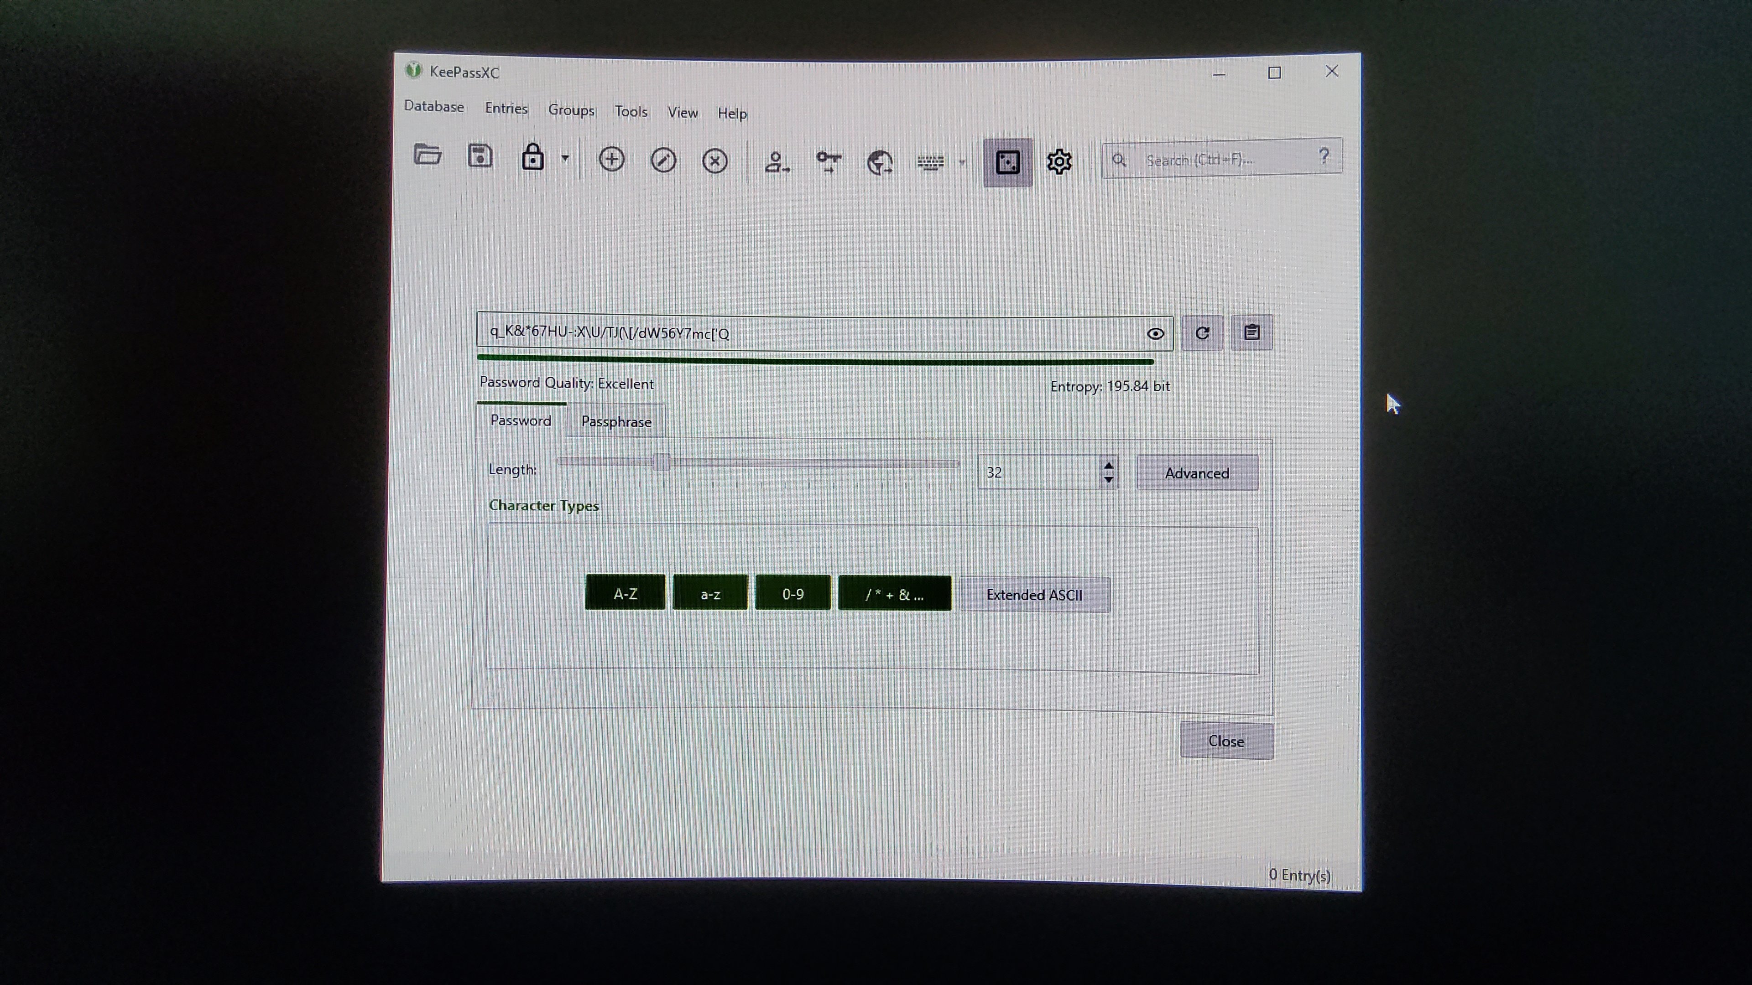Open the Tools menu
The width and height of the screenshot is (1752, 985).
pyautogui.click(x=631, y=111)
